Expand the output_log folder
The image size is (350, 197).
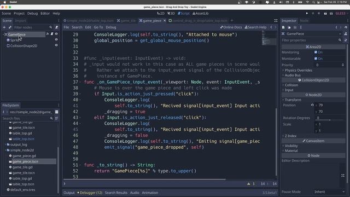pyautogui.click(x=6, y=144)
